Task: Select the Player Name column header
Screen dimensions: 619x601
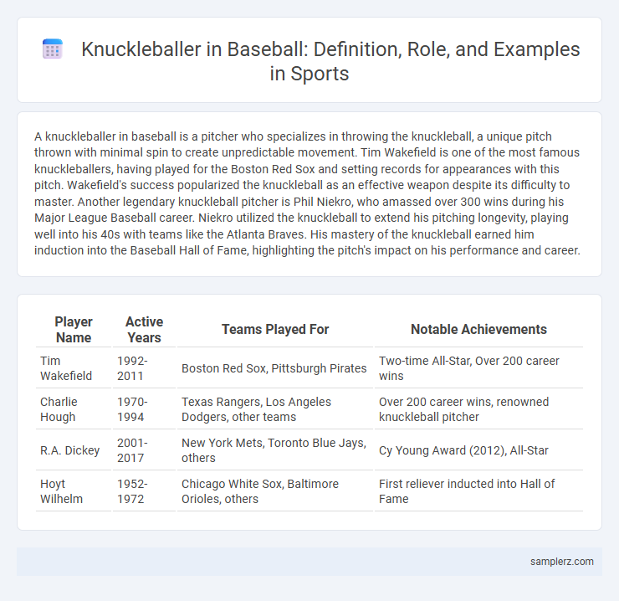Action: pyautogui.click(x=74, y=330)
